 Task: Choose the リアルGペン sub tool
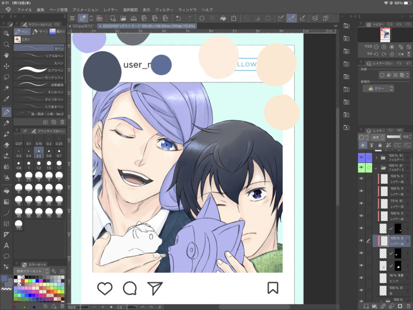pos(39,55)
